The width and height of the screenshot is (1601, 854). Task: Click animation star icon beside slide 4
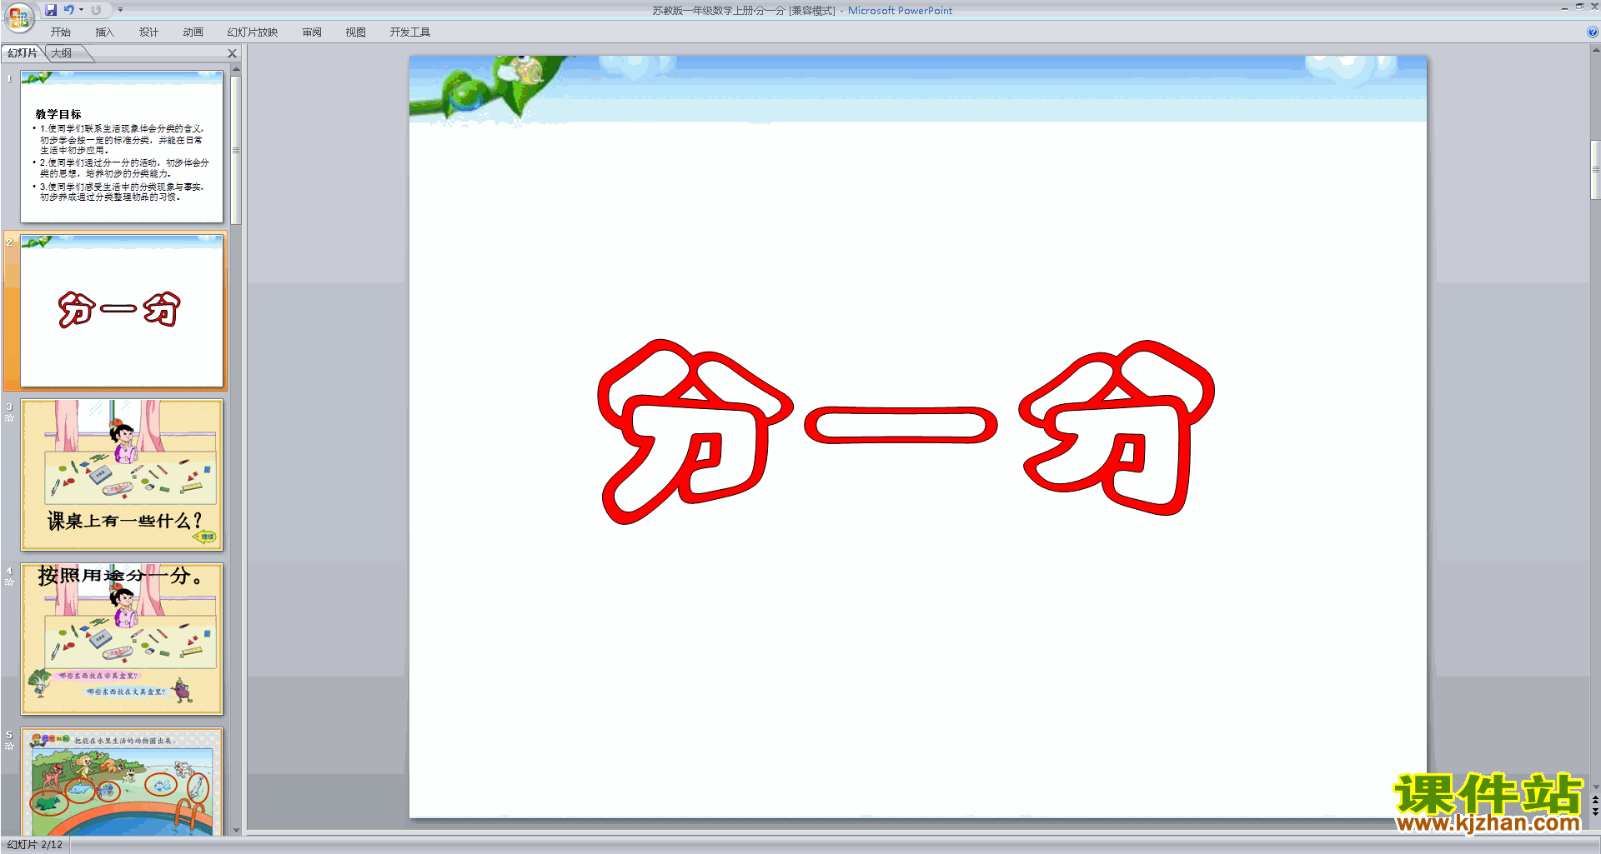[9, 582]
